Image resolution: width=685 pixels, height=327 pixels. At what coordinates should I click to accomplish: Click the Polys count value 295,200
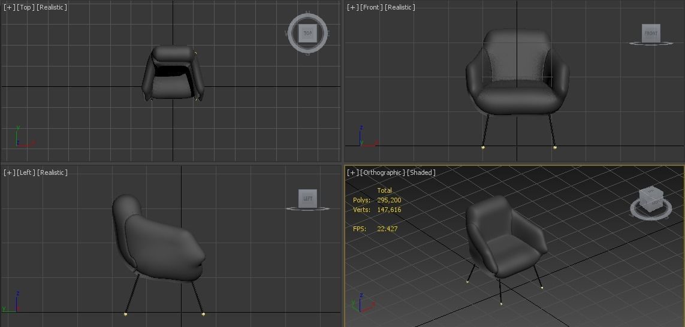[389, 201]
